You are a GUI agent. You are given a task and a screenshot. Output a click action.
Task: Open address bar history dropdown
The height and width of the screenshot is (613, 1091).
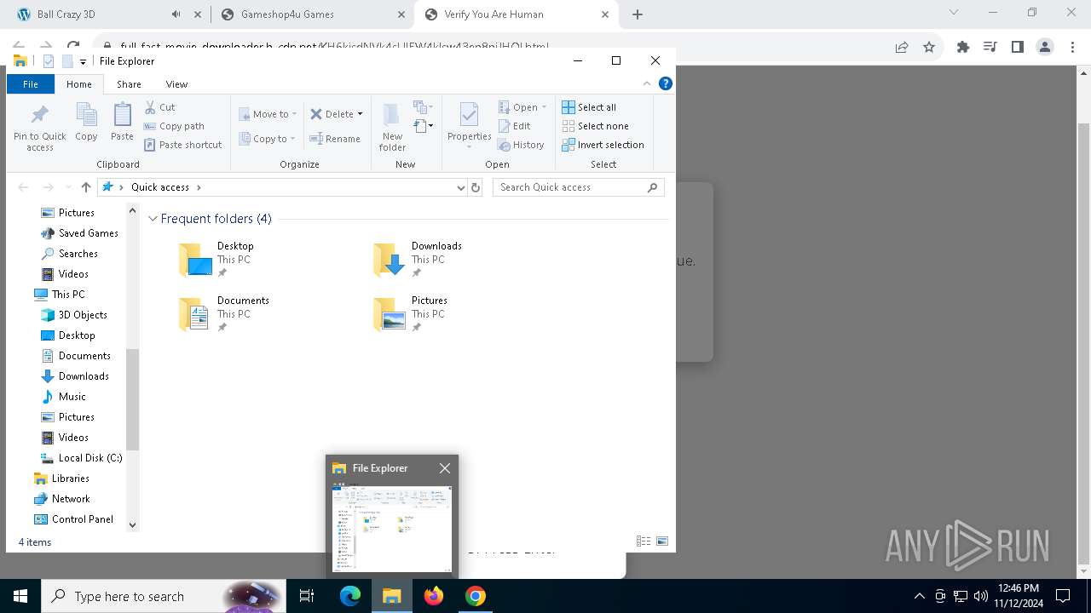tap(461, 187)
